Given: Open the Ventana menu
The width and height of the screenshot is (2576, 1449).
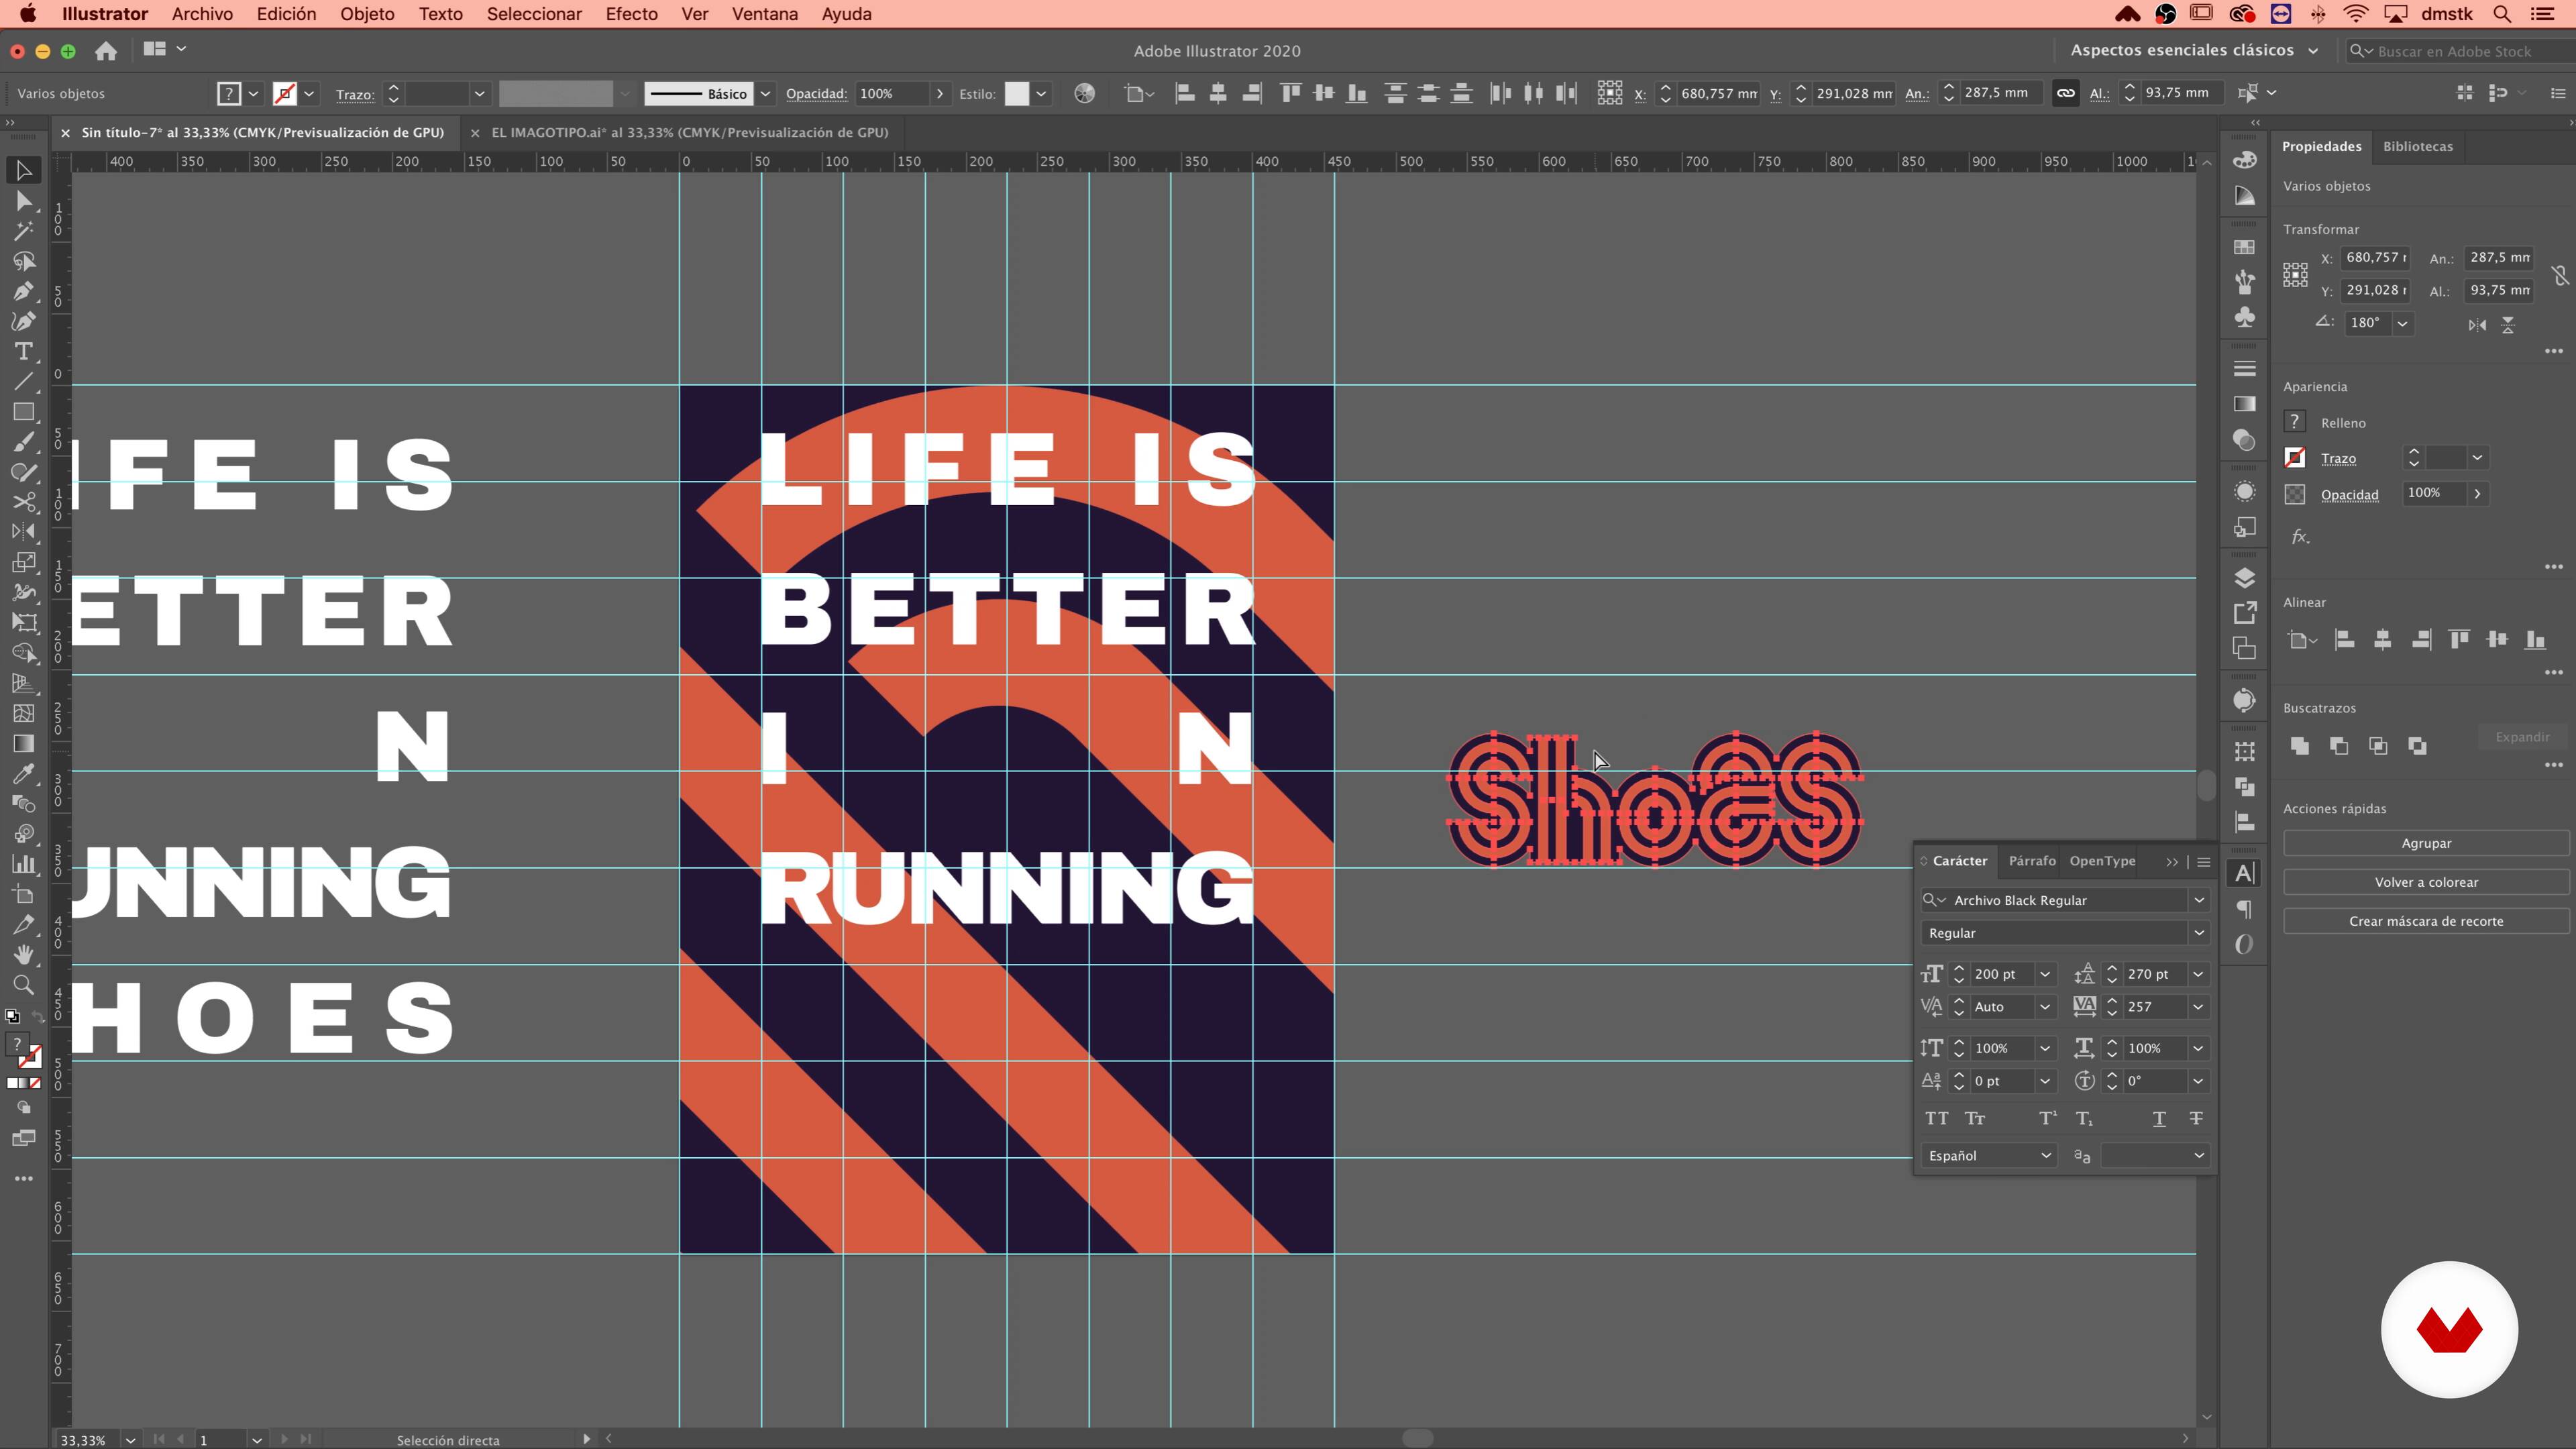Looking at the screenshot, I should click(765, 14).
